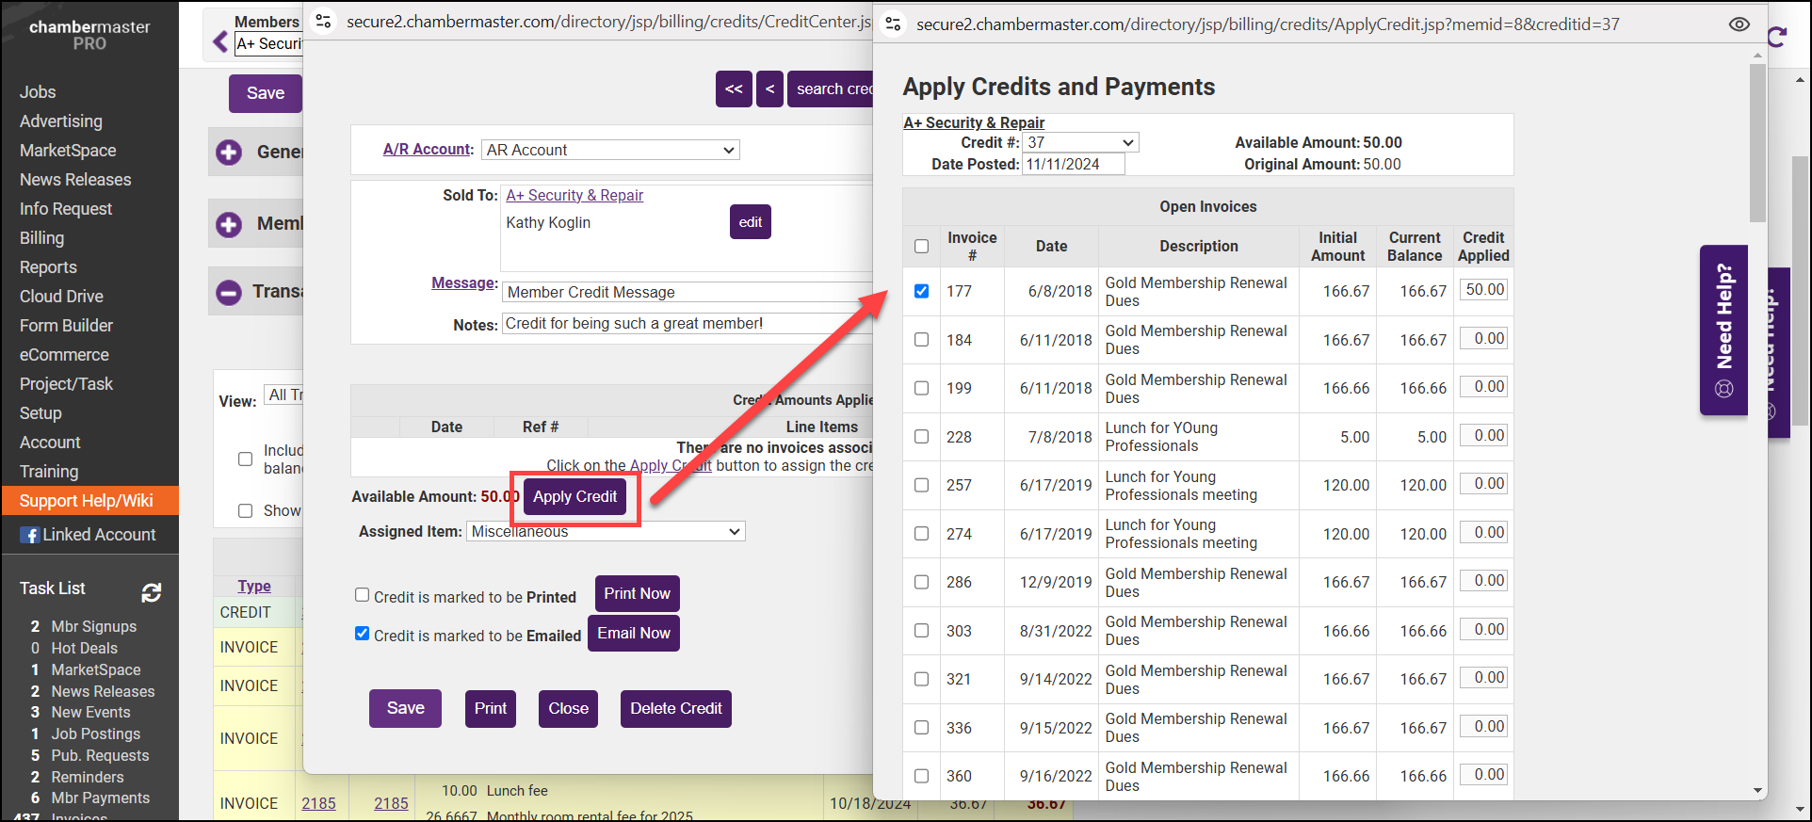1812x822 pixels.
Task: Open the Credit # dropdown
Action: coord(1080,142)
